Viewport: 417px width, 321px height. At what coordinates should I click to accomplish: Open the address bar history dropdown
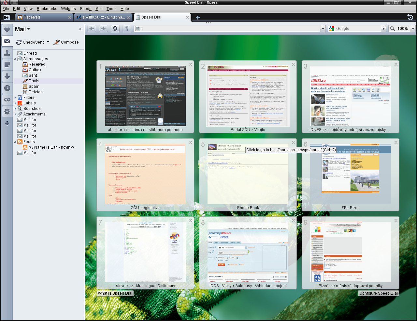point(323,29)
